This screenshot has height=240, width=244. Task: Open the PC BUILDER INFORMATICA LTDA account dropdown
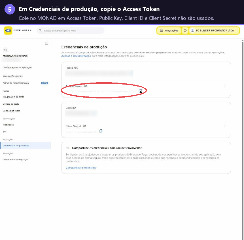214,31
